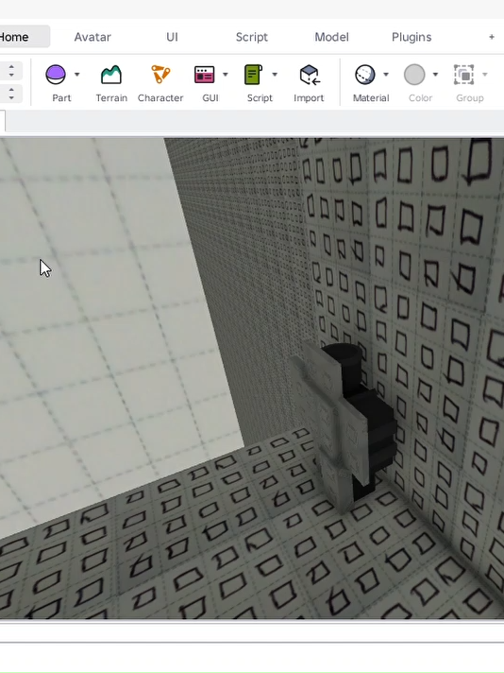Open the Terrain editor tool

coord(111,75)
